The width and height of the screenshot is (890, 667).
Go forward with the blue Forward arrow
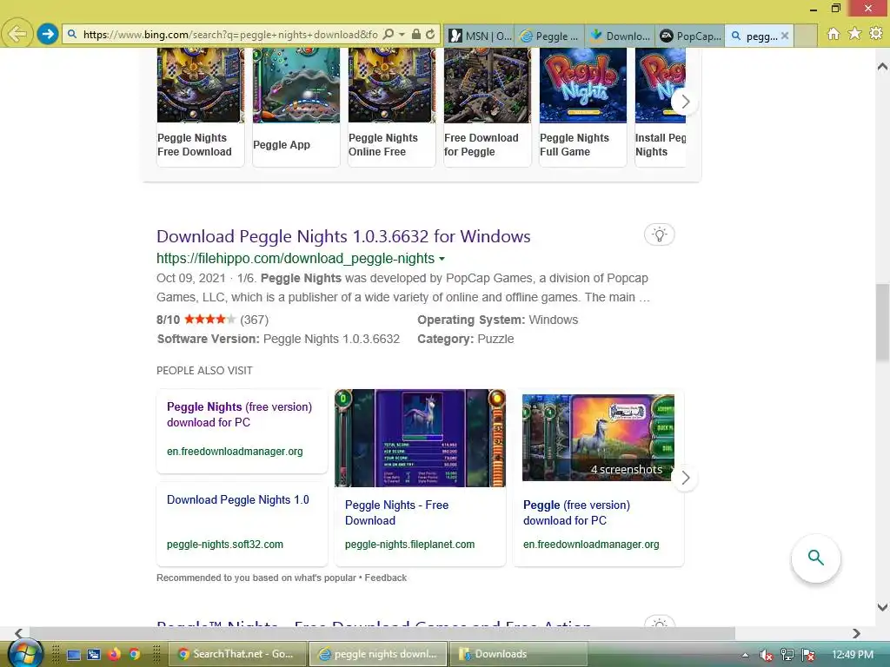[48, 34]
